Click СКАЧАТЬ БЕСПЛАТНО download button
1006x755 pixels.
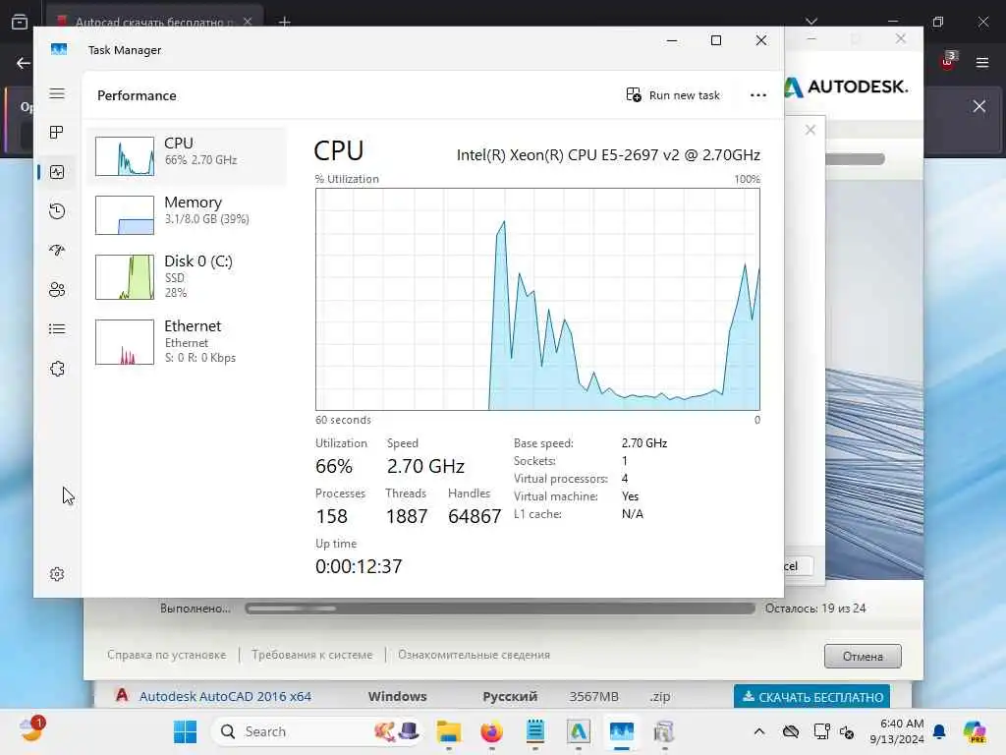click(x=812, y=697)
